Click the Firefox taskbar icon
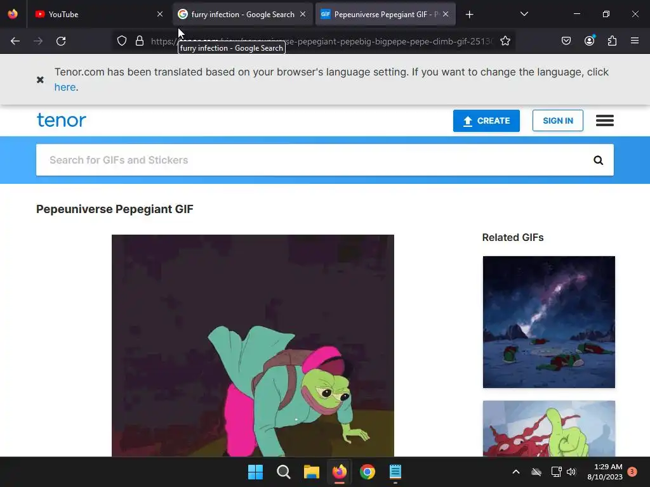 [x=340, y=472]
